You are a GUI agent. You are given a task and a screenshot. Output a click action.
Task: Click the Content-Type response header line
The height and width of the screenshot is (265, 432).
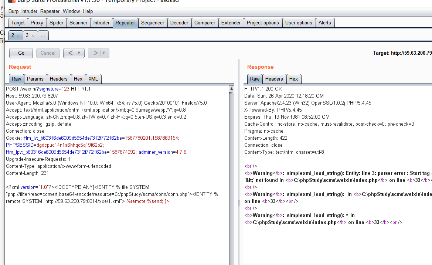pyautogui.click(x=284, y=152)
